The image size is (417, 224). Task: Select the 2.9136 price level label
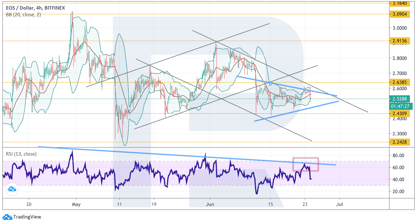click(x=399, y=41)
